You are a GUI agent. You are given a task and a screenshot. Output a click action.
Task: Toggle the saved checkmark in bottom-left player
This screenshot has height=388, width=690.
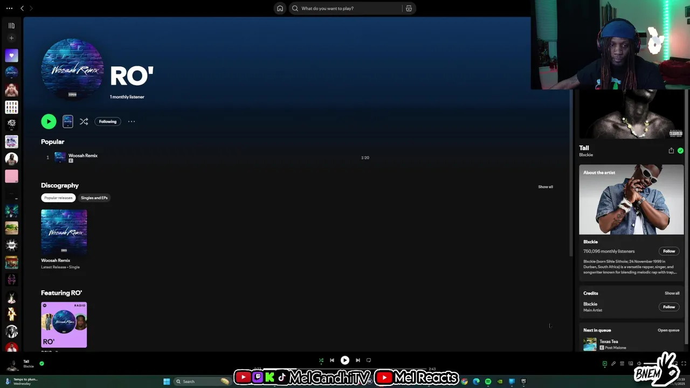42,364
